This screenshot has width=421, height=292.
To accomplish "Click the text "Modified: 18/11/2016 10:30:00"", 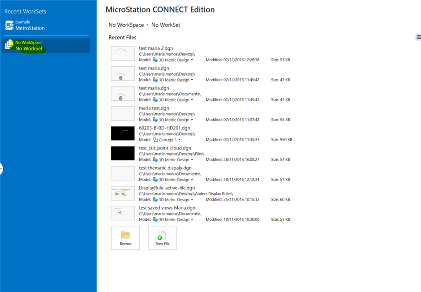I will click(232, 219).
